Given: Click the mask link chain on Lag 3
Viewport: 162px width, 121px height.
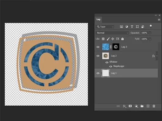Looking at the screenshot, I should coord(111,47).
